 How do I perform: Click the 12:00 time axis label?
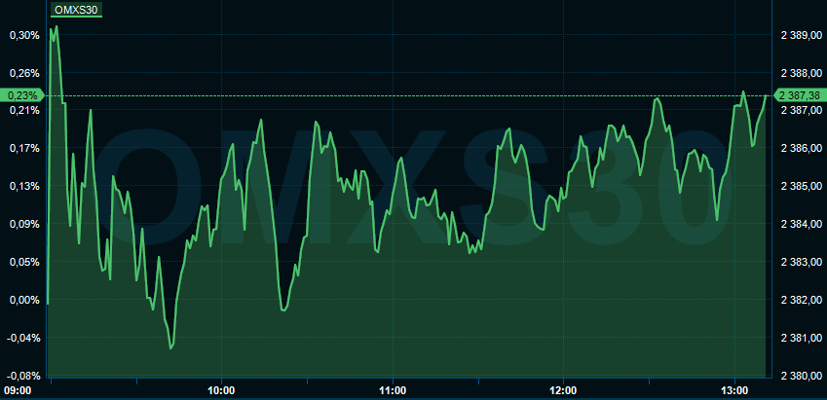click(564, 391)
